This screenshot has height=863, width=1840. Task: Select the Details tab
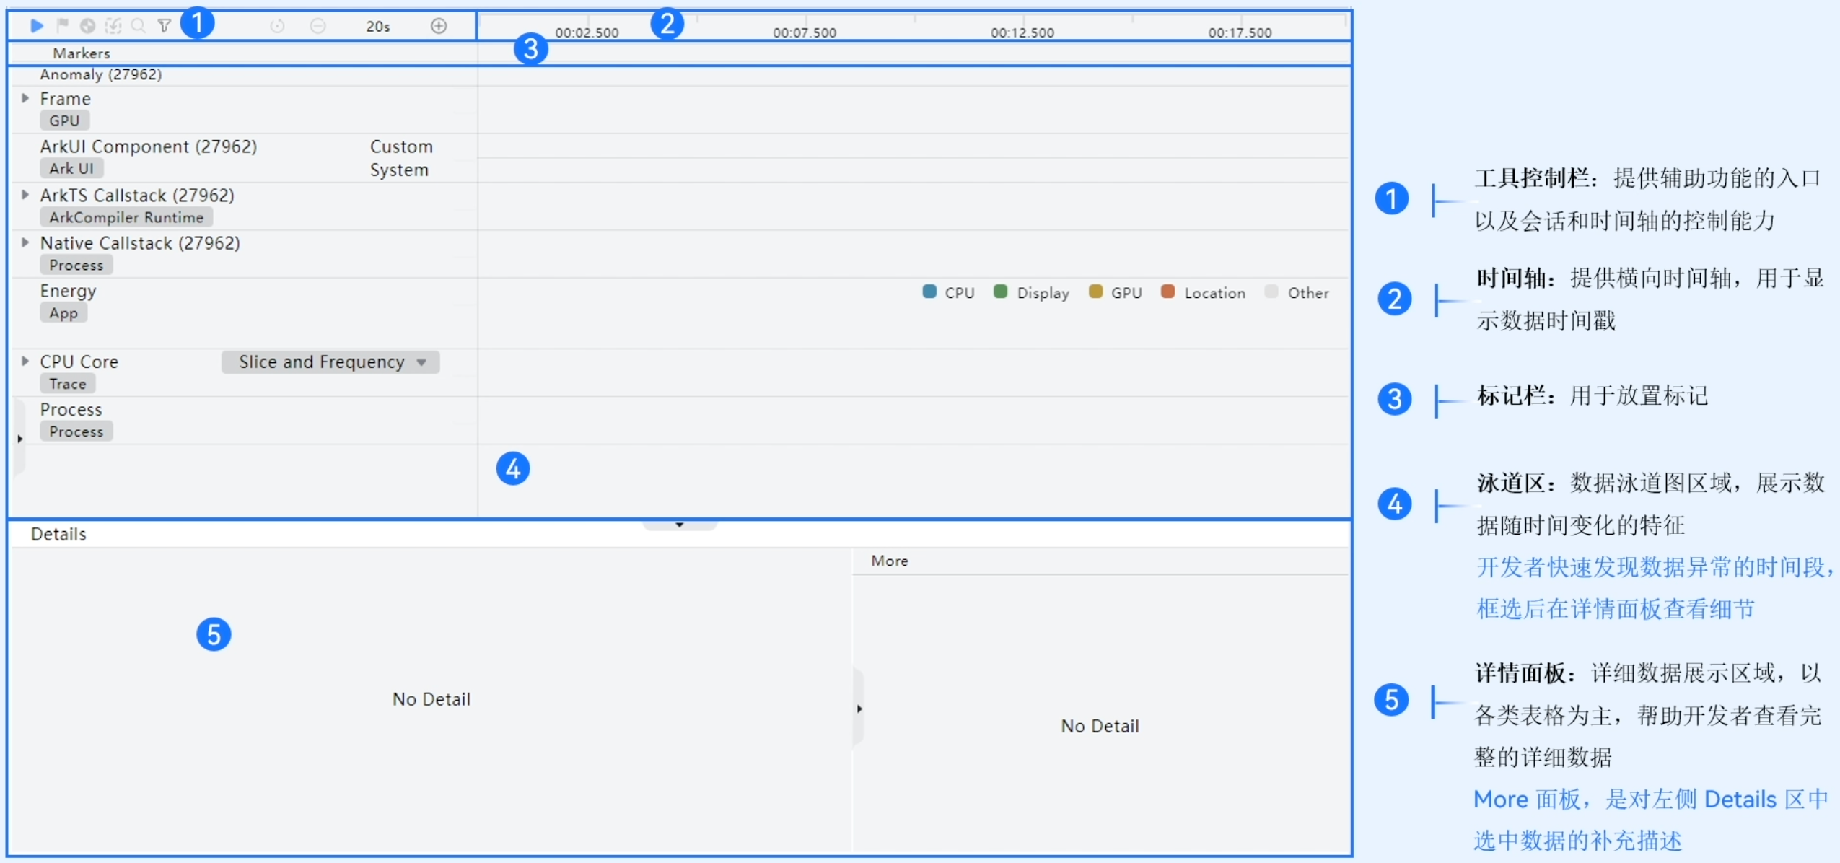click(58, 534)
